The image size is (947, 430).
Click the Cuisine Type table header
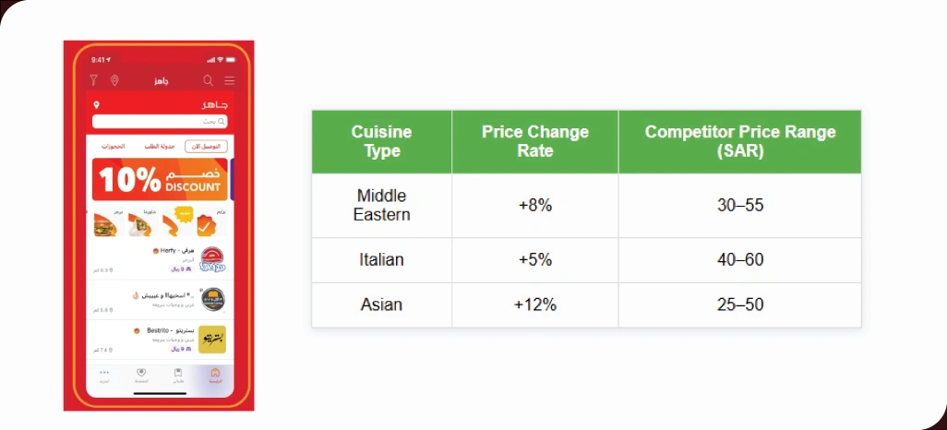pos(381,141)
